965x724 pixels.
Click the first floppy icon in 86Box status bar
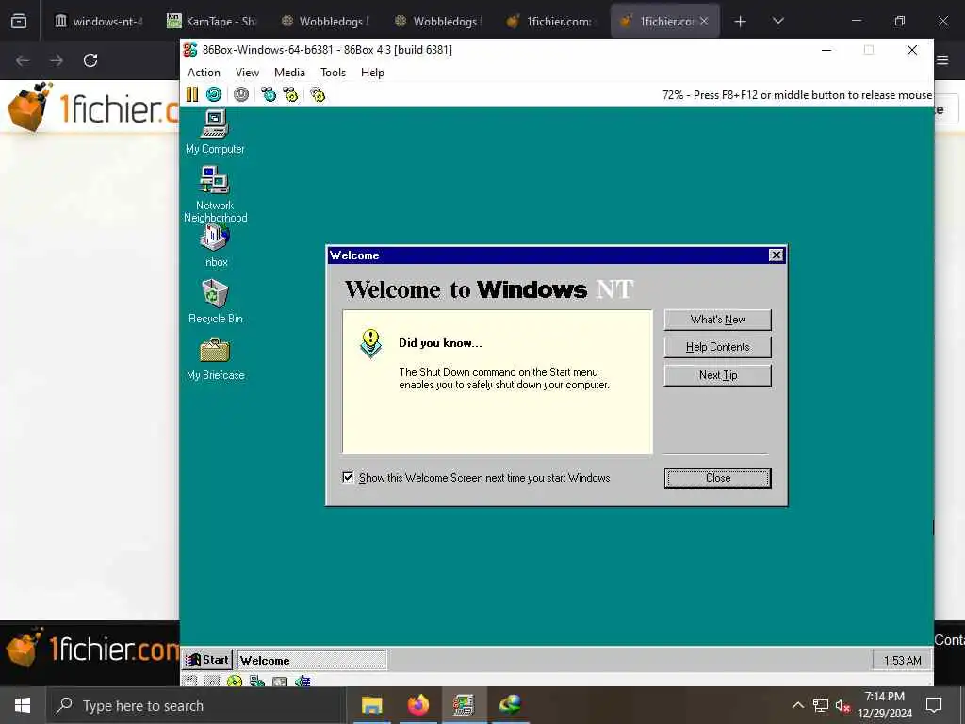click(x=189, y=681)
